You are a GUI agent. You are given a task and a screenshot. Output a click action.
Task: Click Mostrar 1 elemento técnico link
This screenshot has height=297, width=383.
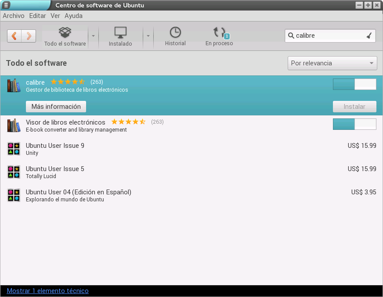(x=47, y=291)
